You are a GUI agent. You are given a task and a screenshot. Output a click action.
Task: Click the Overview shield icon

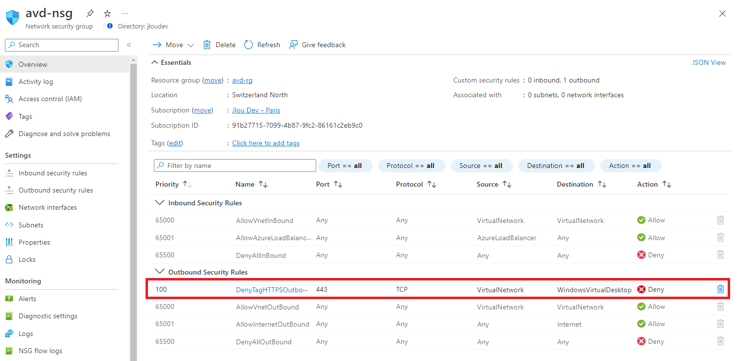pos(9,64)
